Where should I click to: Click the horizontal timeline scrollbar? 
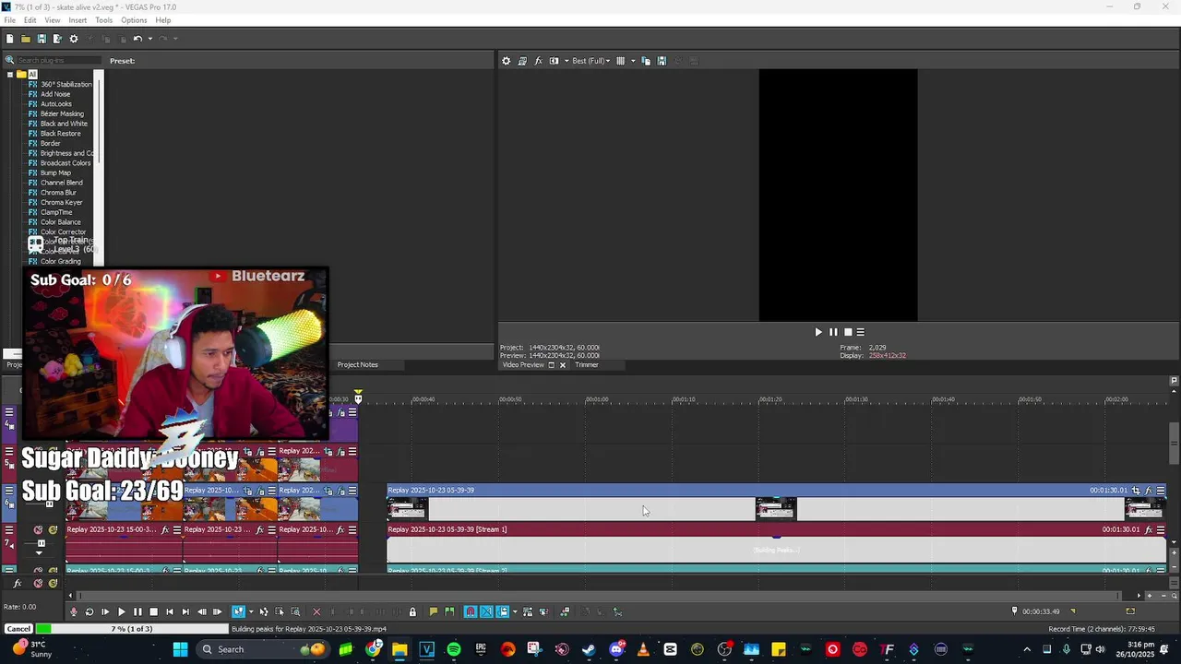600,596
